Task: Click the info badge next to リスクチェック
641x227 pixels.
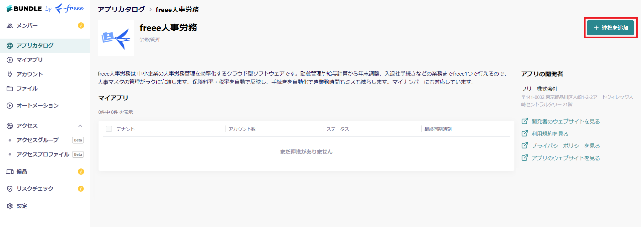Action: pos(81,189)
